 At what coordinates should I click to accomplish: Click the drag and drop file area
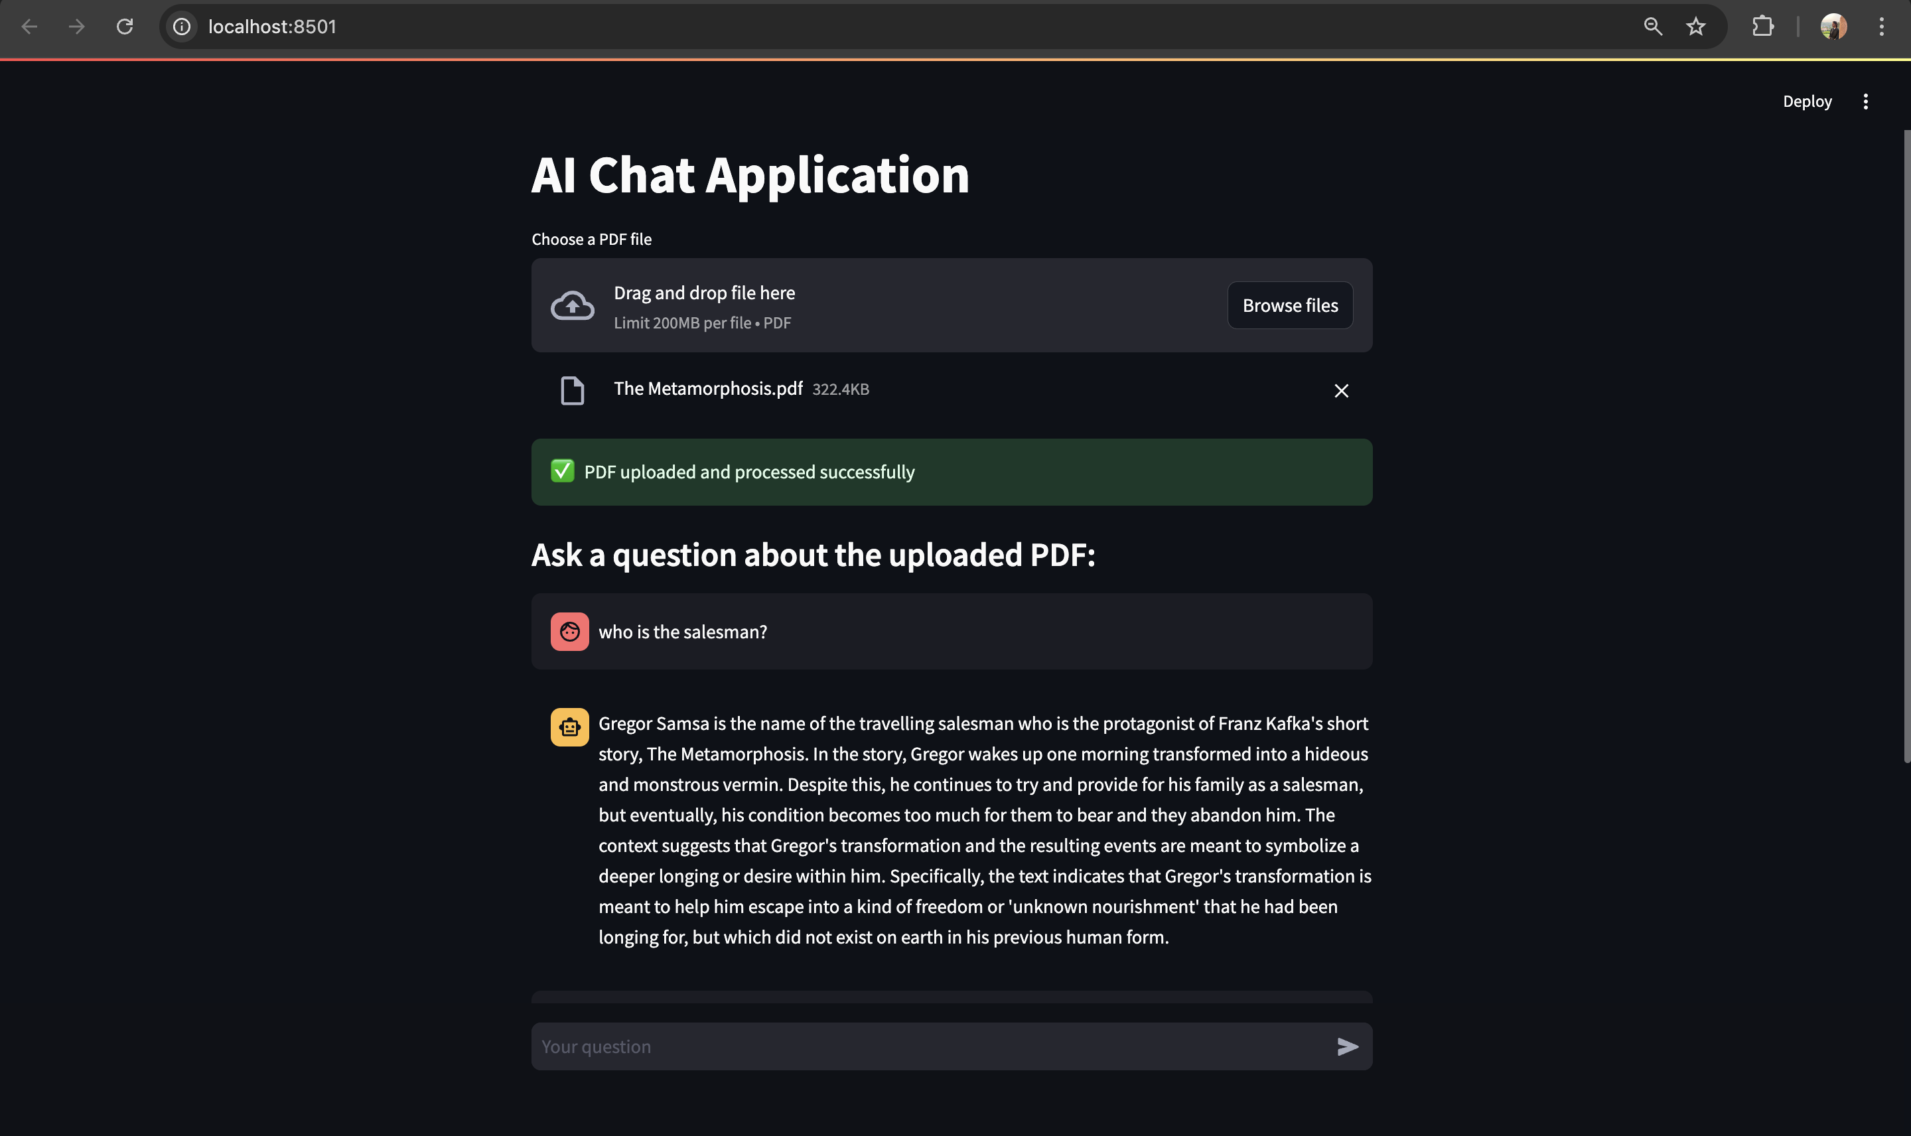(x=918, y=305)
